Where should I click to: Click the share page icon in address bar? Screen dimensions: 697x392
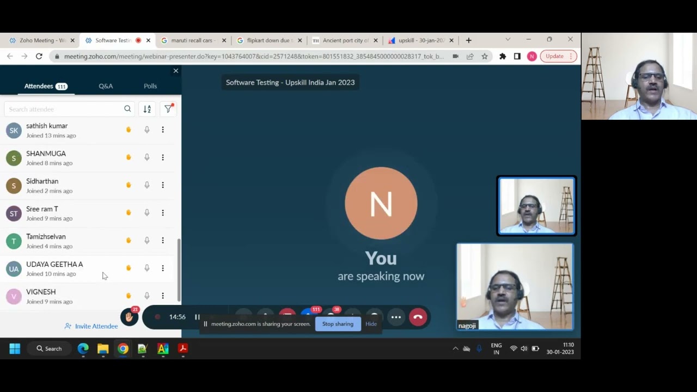[x=470, y=56]
